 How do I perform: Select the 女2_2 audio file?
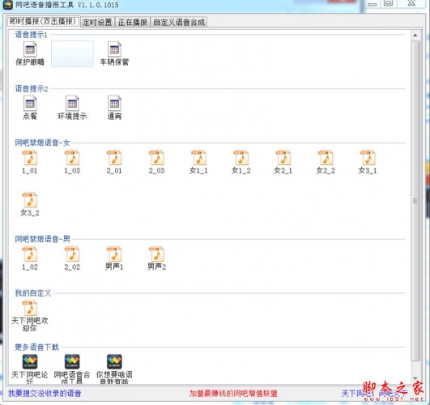[x=326, y=162]
